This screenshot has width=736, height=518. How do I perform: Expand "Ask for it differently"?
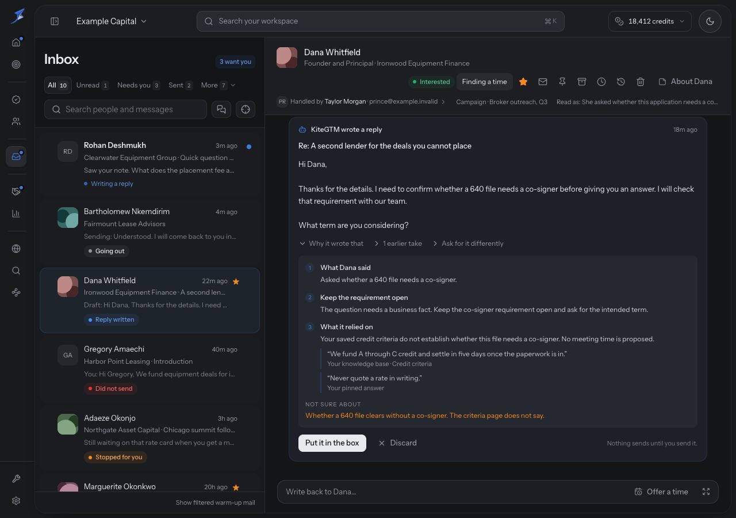tap(468, 243)
